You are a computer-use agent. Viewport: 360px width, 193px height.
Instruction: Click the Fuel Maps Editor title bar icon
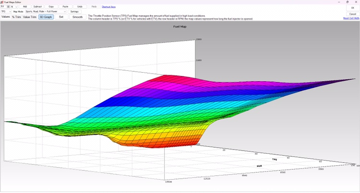pos(2,2)
